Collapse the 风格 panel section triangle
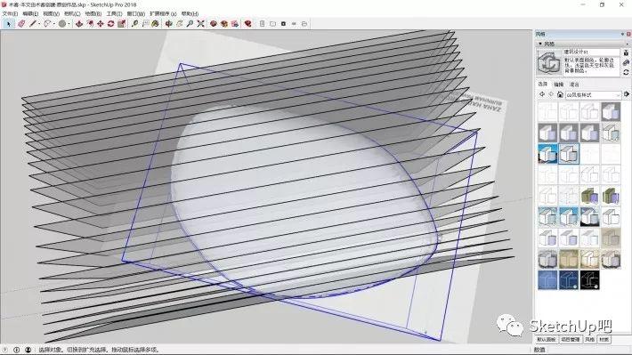The image size is (632, 355). pyautogui.click(x=540, y=44)
